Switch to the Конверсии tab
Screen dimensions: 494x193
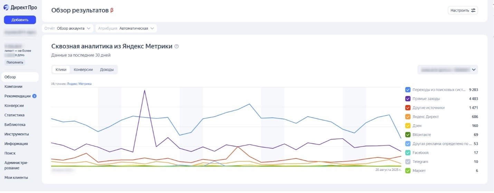[x=83, y=69]
